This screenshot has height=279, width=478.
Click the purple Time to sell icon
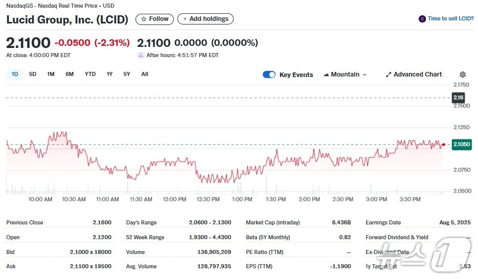pyautogui.click(x=422, y=19)
